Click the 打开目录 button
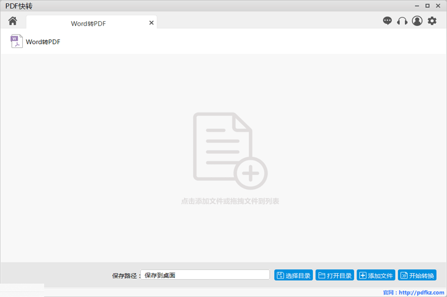The image size is (447, 297). coord(335,275)
